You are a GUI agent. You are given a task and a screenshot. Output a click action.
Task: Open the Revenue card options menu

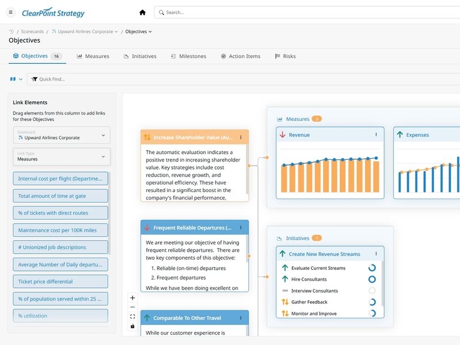coord(376,135)
